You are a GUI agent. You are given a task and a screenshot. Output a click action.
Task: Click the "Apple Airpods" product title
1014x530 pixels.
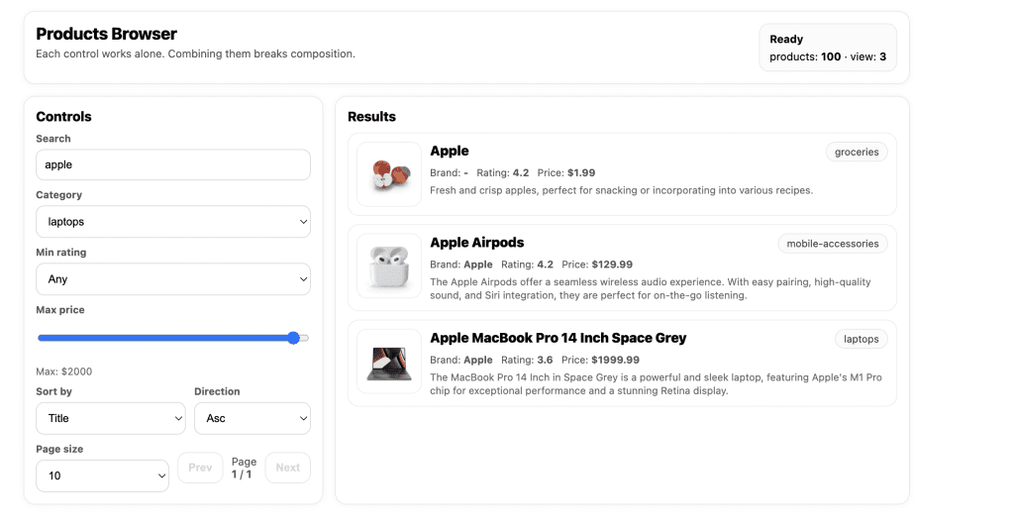(x=477, y=243)
